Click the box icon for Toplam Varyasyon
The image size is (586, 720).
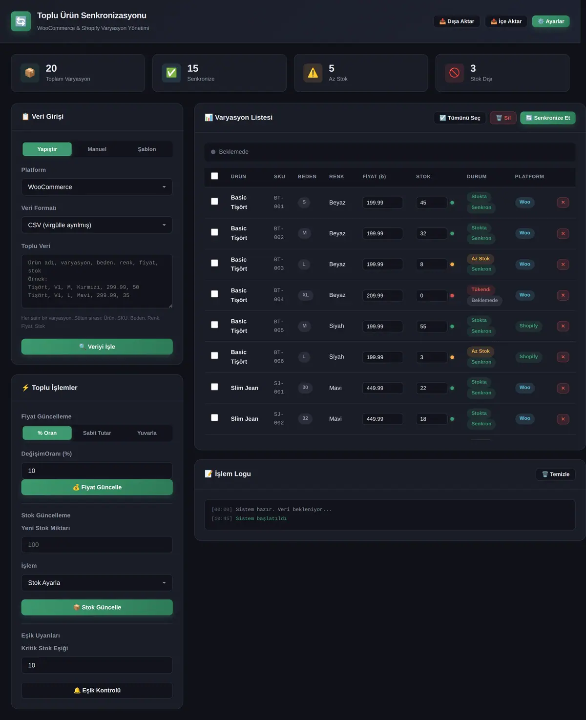pyautogui.click(x=30, y=73)
